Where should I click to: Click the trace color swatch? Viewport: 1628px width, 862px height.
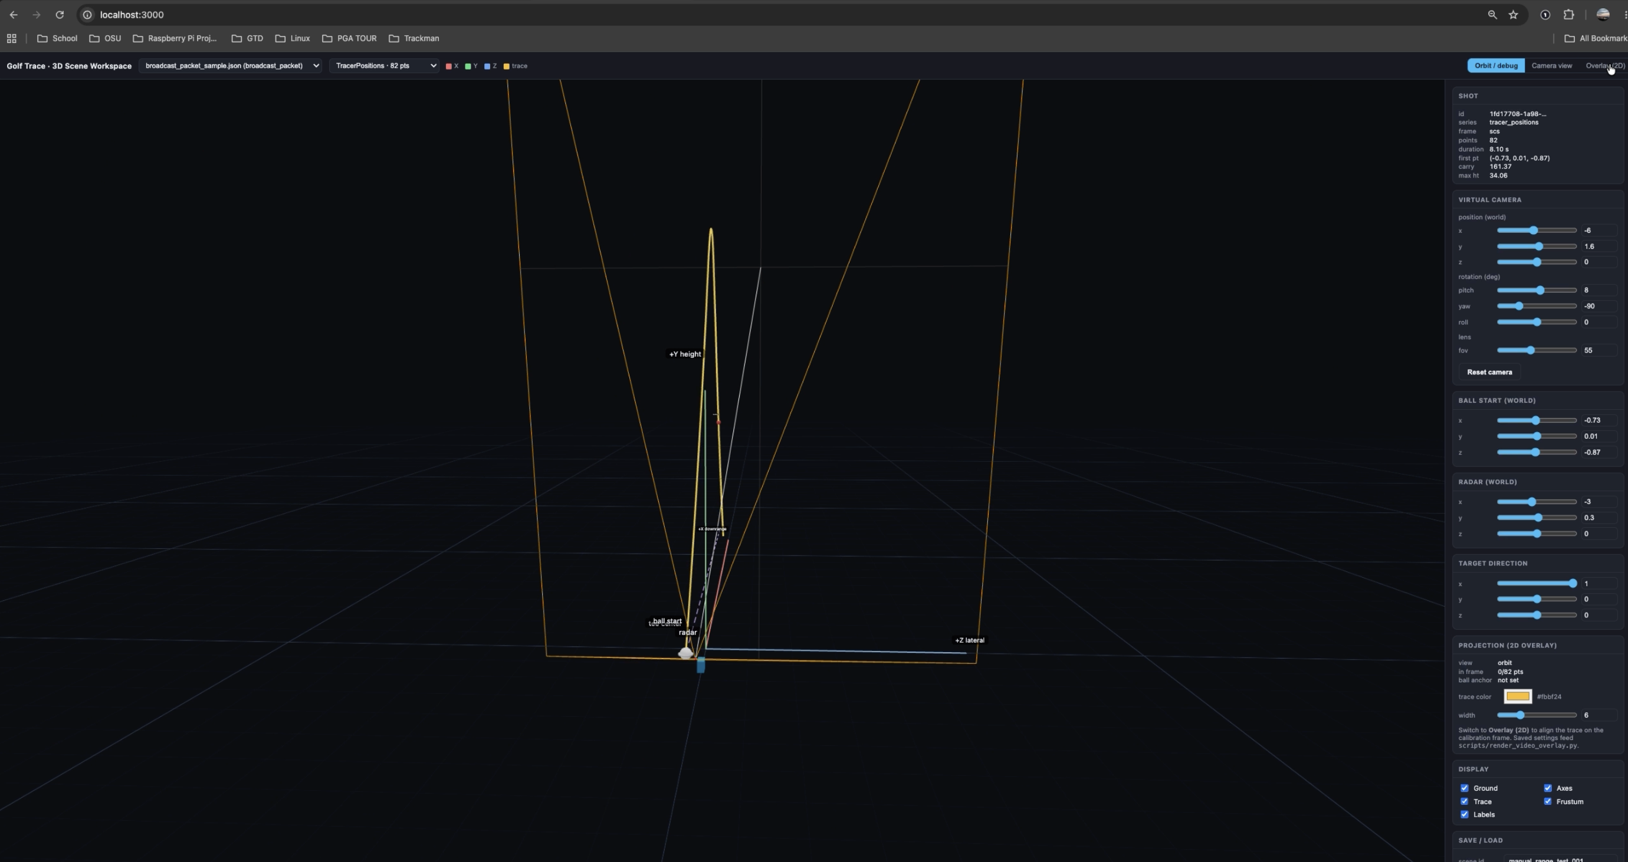[x=1517, y=696]
